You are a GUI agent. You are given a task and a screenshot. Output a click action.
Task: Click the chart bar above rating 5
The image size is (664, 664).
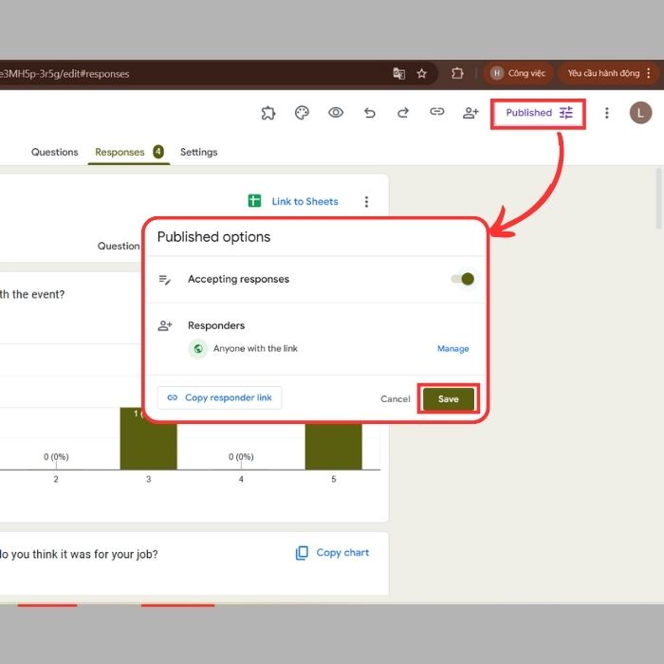(x=334, y=446)
